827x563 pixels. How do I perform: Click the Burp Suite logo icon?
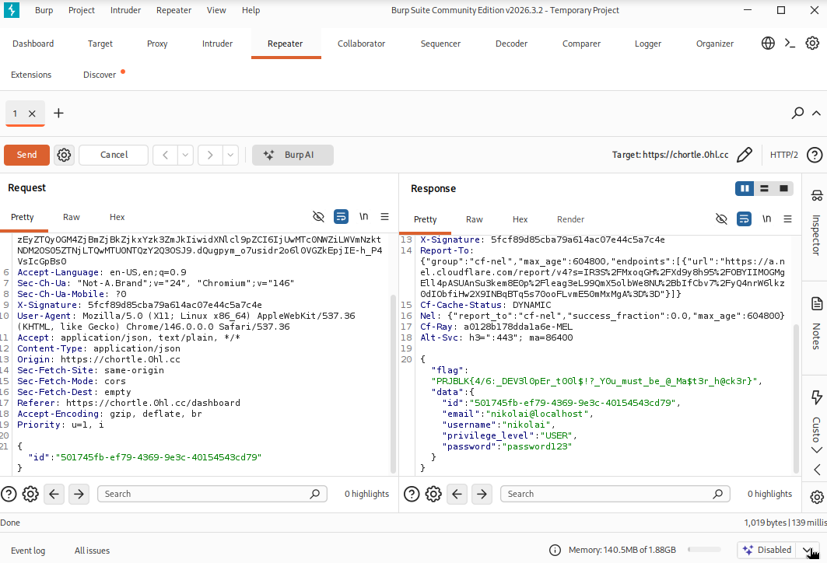(x=11, y=10)
